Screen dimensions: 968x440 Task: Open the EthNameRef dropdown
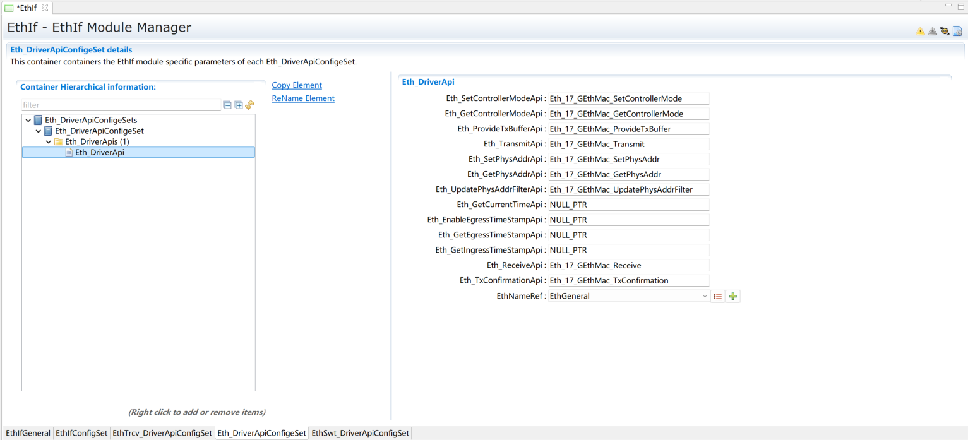coord(705,296)
